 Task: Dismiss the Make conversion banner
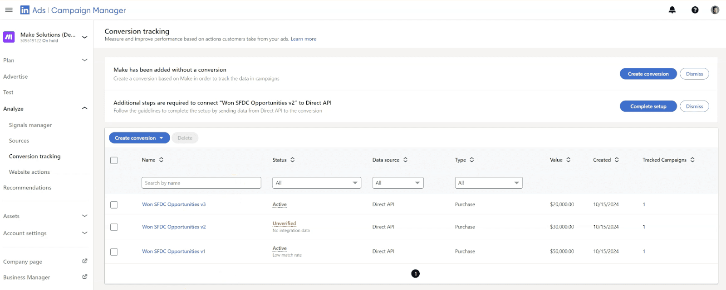pos(694,74)
